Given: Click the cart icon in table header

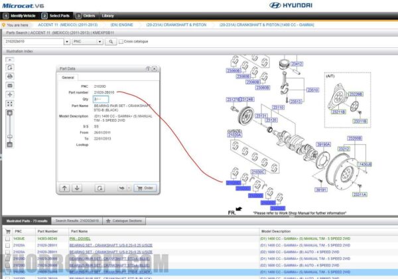Looking at the screenshot, I should click(8, 231).
